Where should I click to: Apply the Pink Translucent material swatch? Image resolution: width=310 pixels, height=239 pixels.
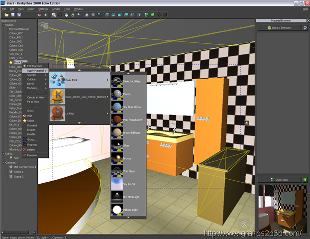coord(117,119)
